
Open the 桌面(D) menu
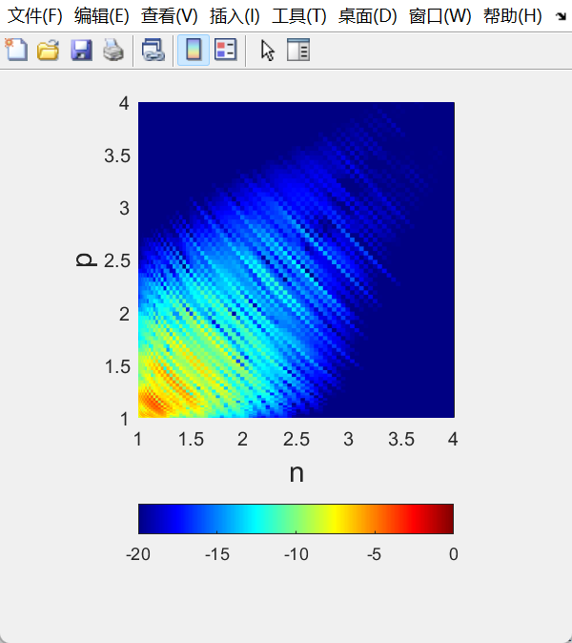click(368, 16)
